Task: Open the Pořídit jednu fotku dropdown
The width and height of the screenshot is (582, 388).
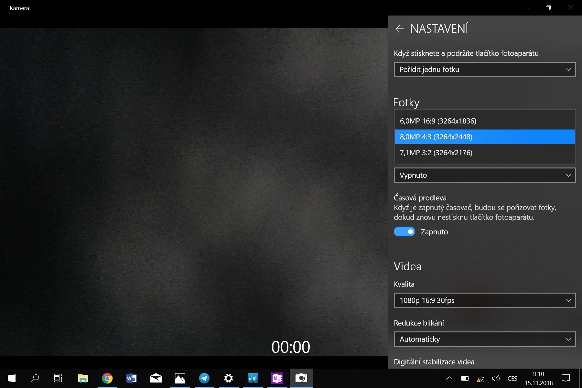Action: pos(484,69)
